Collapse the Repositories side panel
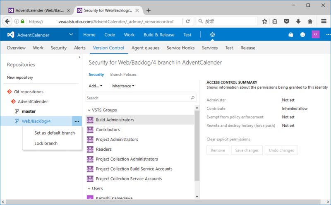331x205 pixels. point(79,57)
